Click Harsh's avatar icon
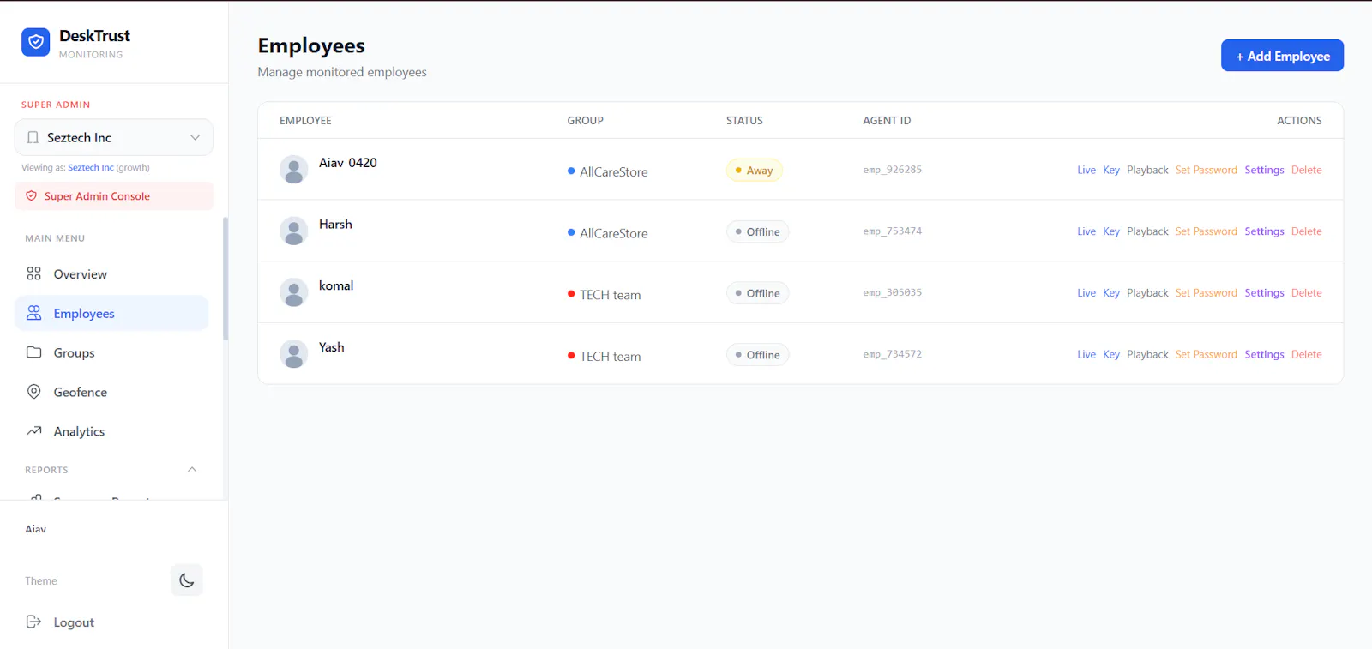The image size is (1372, 649). pos(294,231)
